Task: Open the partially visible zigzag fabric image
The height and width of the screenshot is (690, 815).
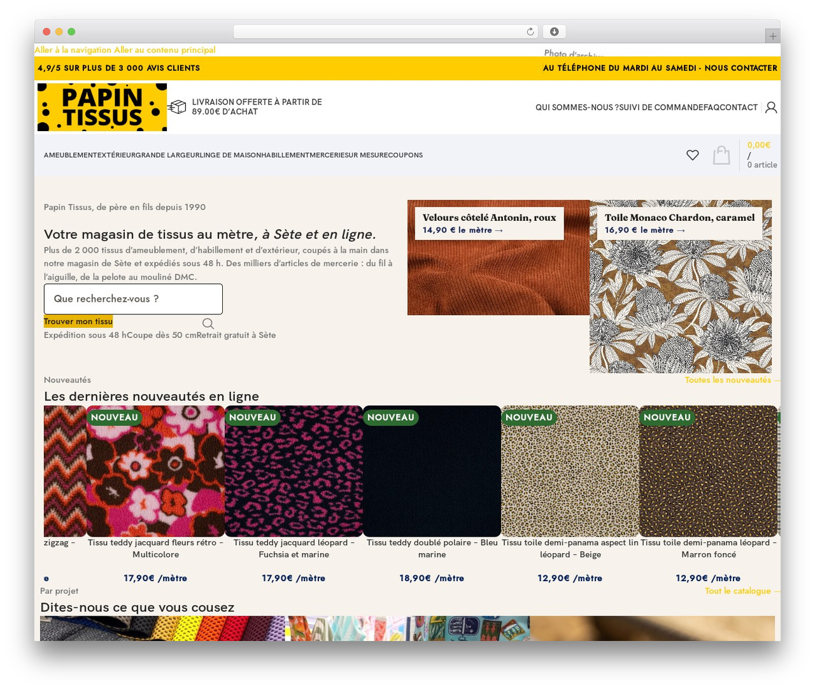Action: click(65, 471)
